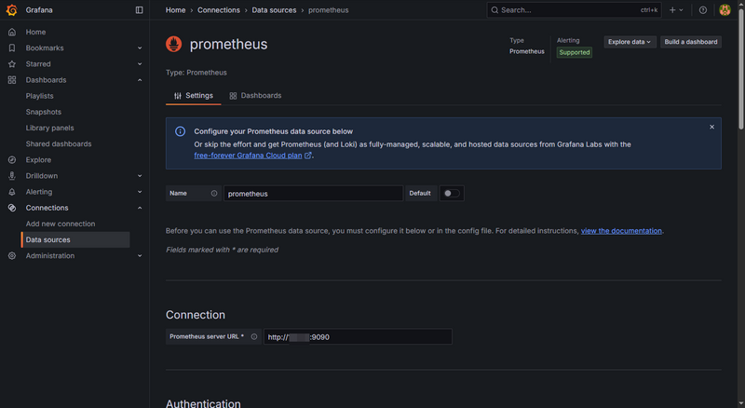Open the free-forever Grafana Cloud plan link

(248, 156)
